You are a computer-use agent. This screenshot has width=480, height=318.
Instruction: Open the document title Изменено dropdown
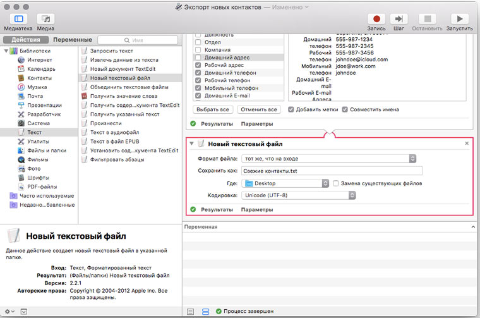click(x=290, y=7)
